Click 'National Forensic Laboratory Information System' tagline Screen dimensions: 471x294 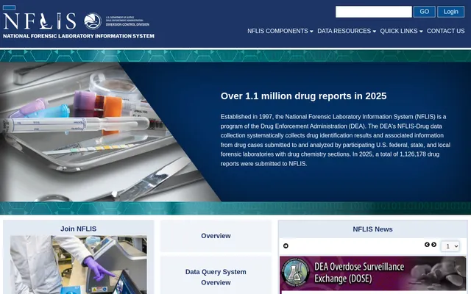pyautogui.click(x=79, y=36)
